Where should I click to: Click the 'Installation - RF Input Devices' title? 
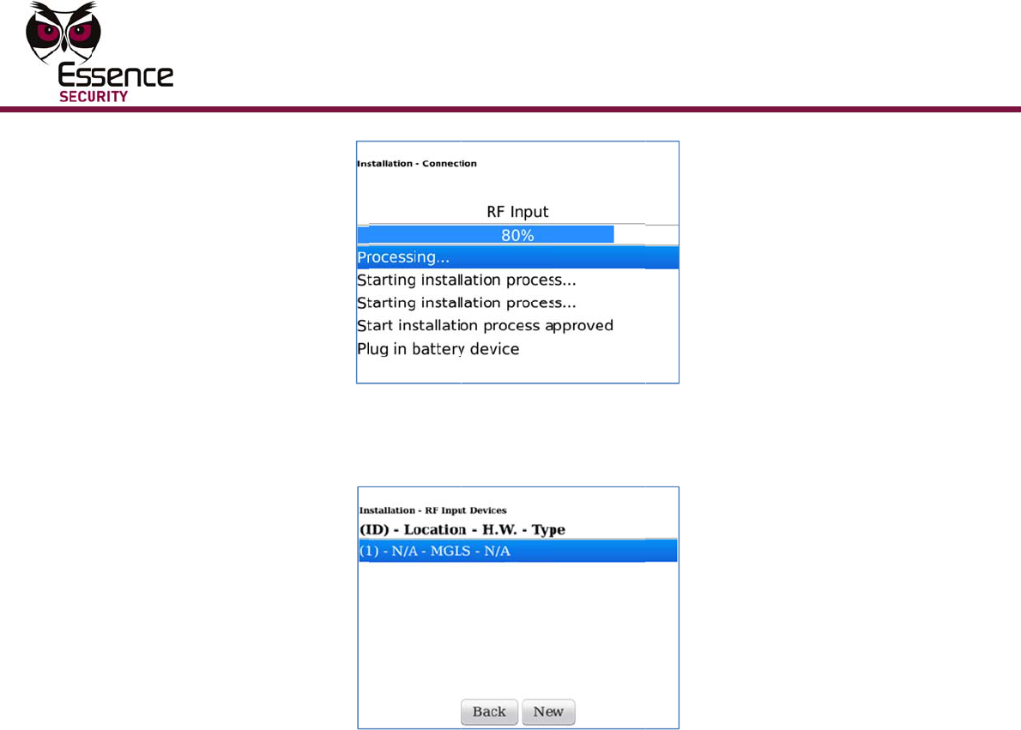click(x=433, y=510)
